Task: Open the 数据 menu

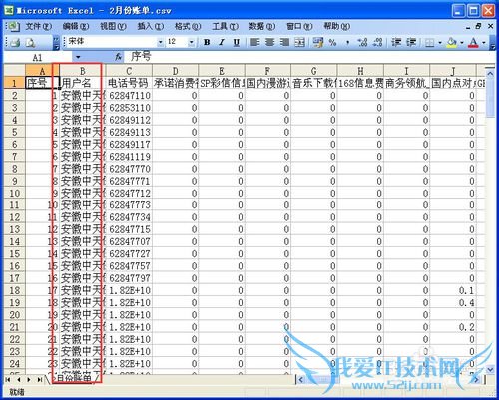Action: click(x=262, y=26)
